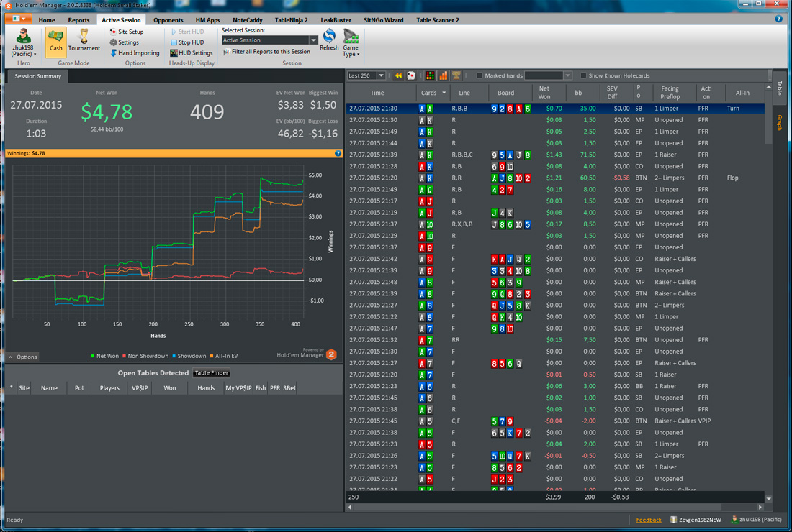Viewport: 792px width, 532px height.
Task: Expand the graph Options panel
Action: pos(23,357)
